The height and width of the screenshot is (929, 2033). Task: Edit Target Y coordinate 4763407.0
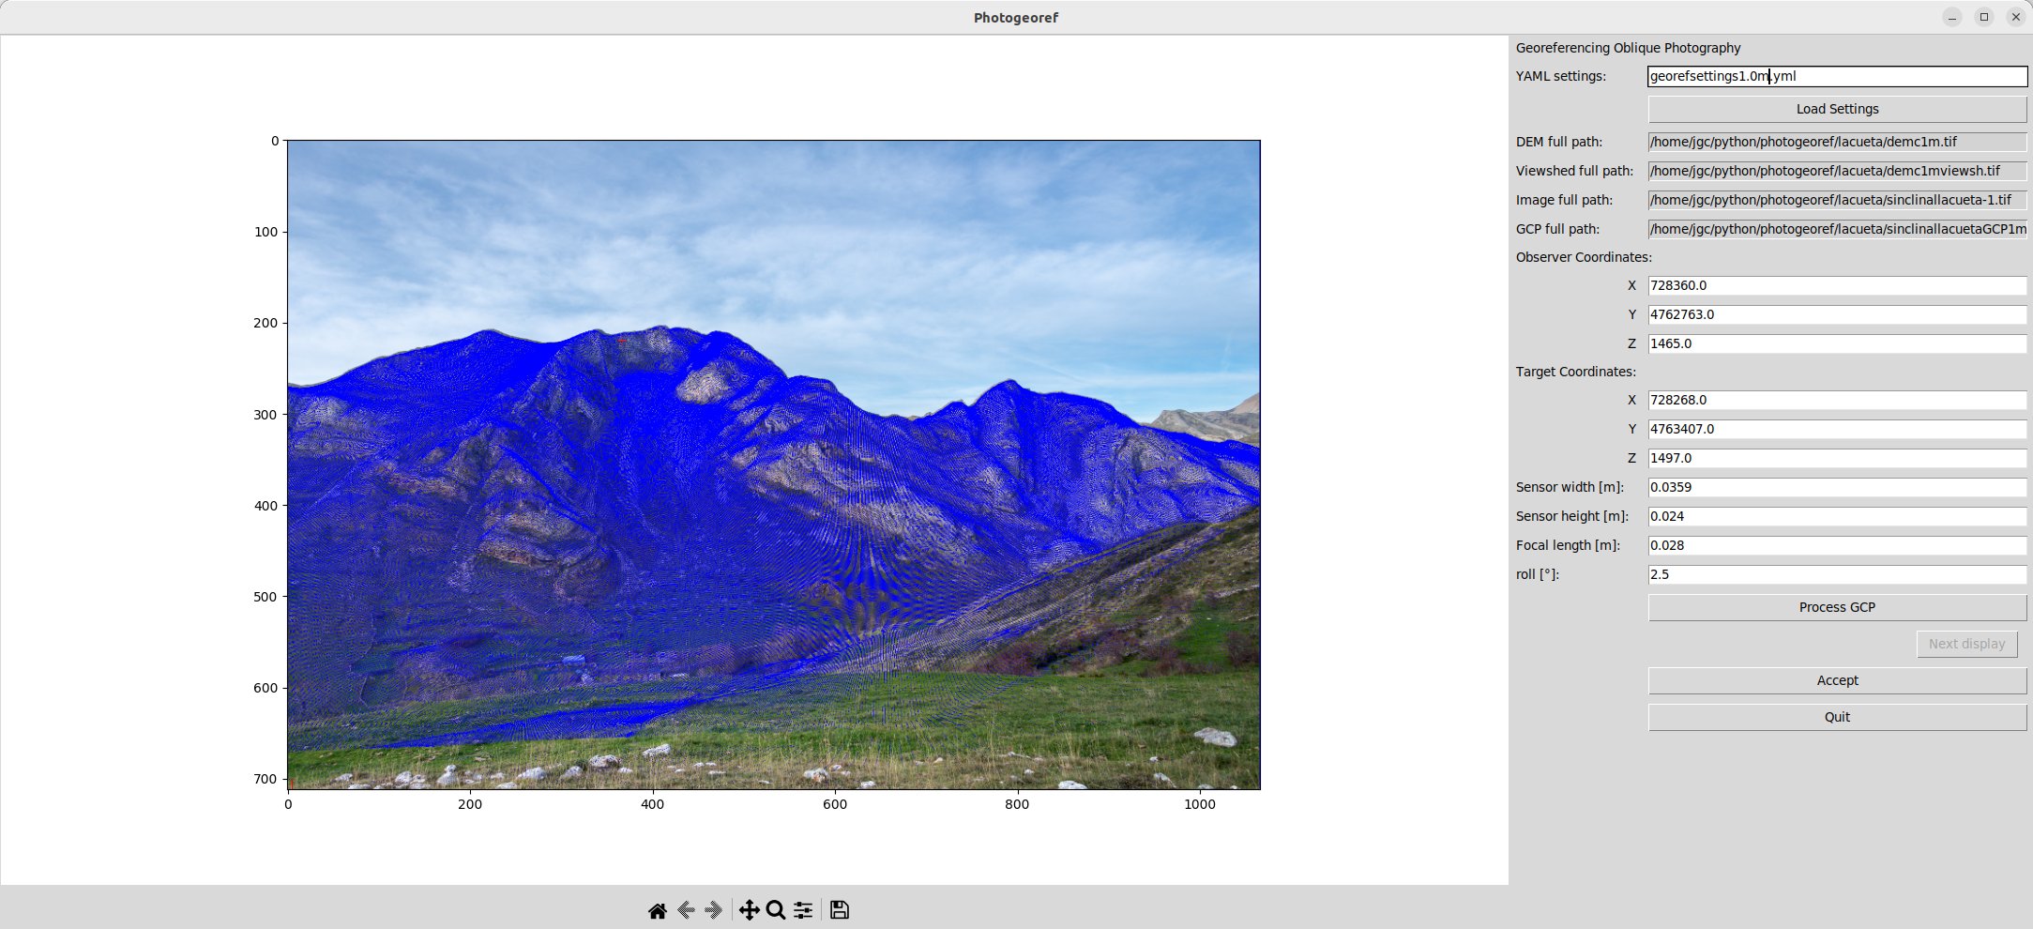click(x=1837, y=429)
